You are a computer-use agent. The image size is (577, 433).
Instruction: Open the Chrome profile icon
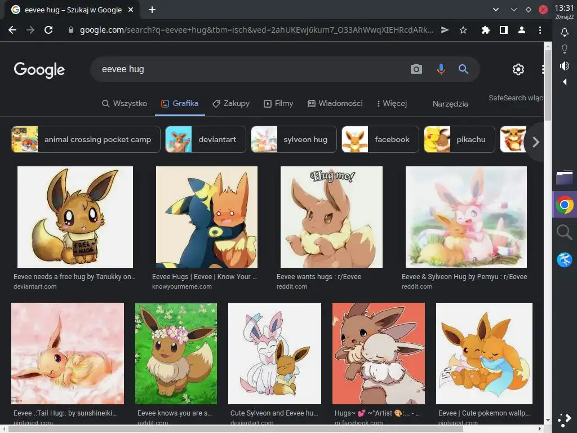(521, 30)
